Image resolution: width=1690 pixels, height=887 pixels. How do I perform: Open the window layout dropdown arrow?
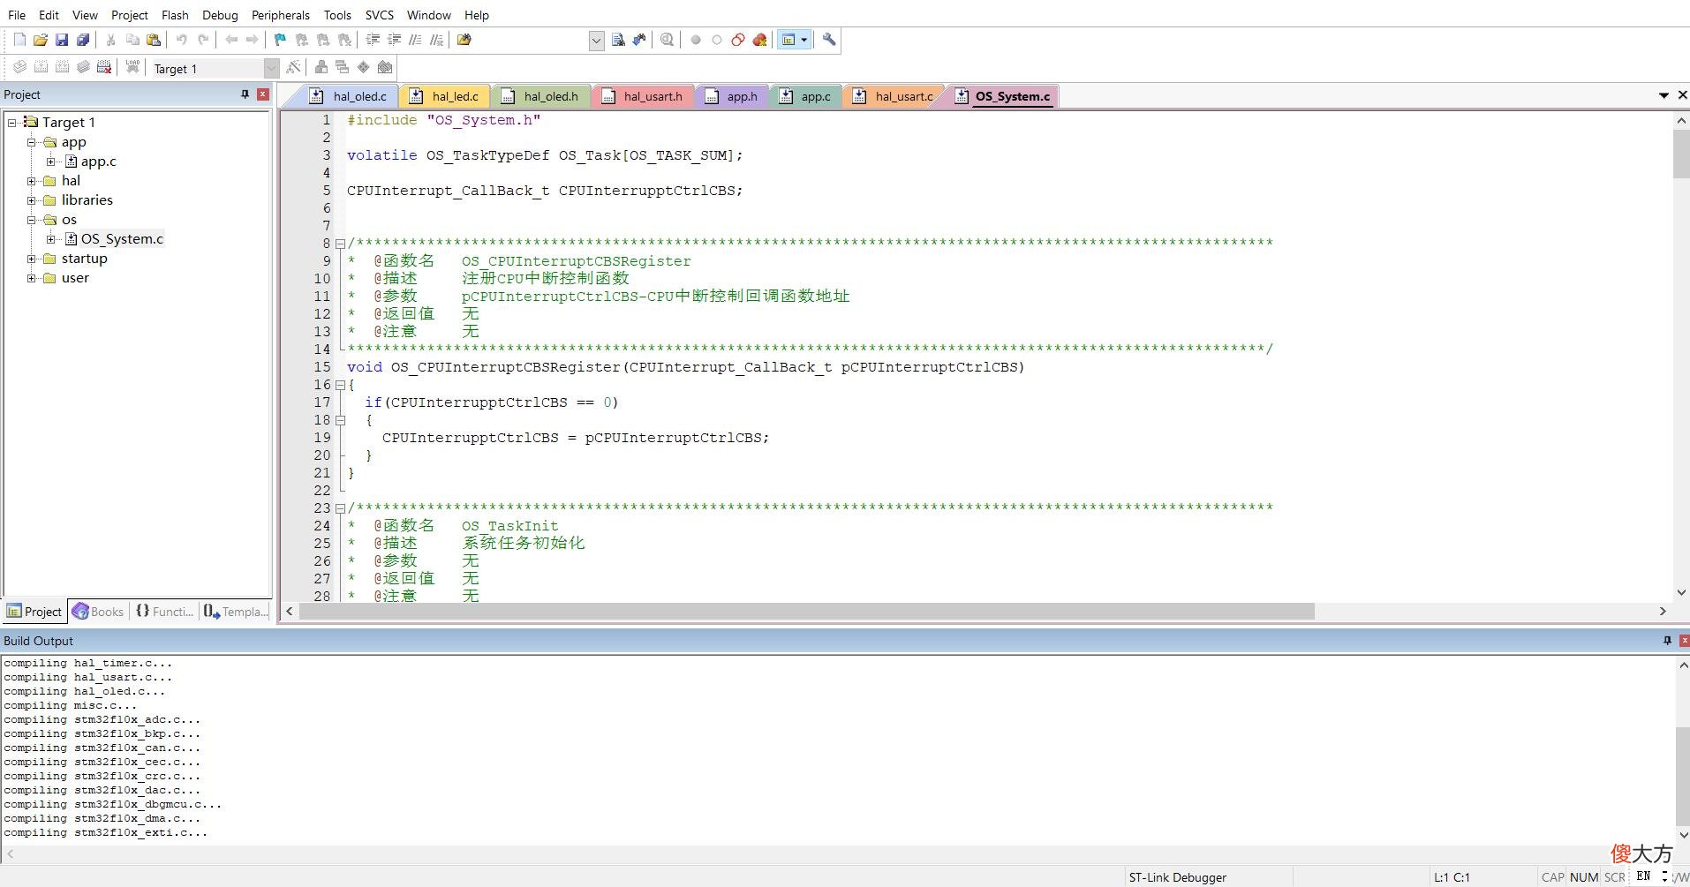pos(804,40)
